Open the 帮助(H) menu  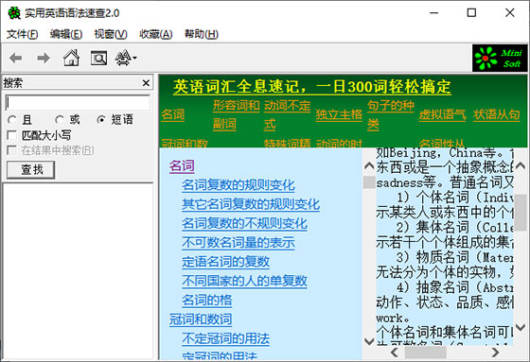[x=201, y=34]
